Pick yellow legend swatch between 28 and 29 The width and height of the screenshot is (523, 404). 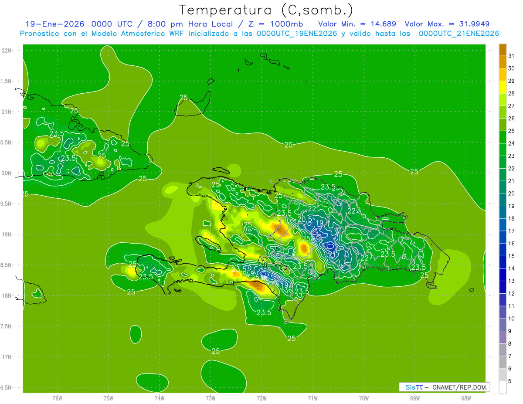pyautogui.click(x=503, y=87)
